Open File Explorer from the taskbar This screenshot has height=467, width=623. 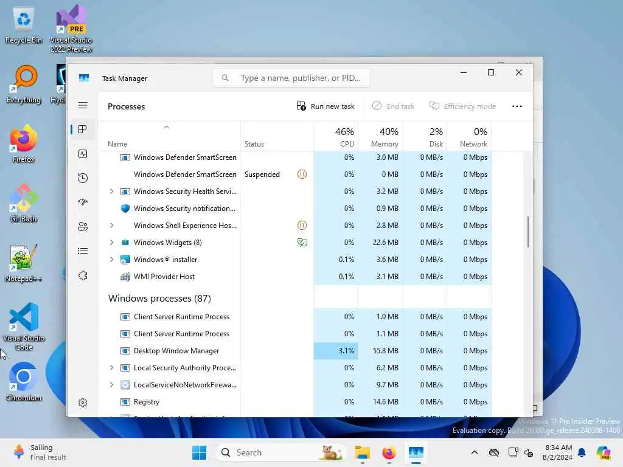click(x=363, y=452)
